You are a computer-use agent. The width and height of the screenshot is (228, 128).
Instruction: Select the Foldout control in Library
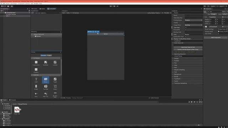point(55,87)
